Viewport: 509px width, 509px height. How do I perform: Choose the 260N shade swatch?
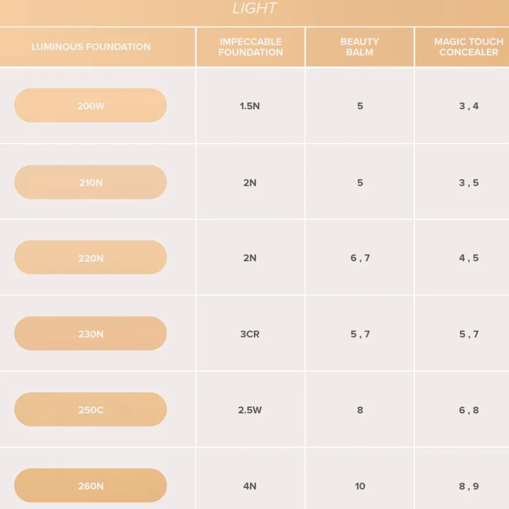91,485
